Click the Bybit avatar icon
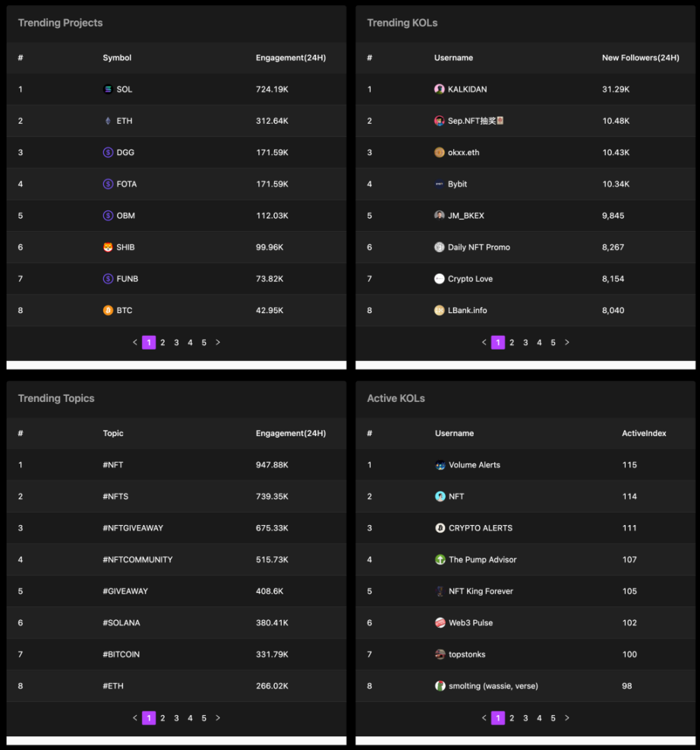 click(439, 184)
